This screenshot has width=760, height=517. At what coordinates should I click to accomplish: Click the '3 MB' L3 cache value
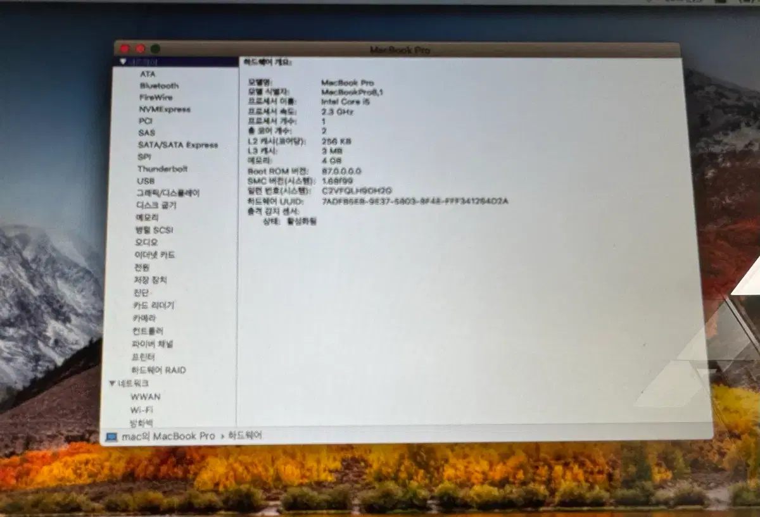(332, 151)
